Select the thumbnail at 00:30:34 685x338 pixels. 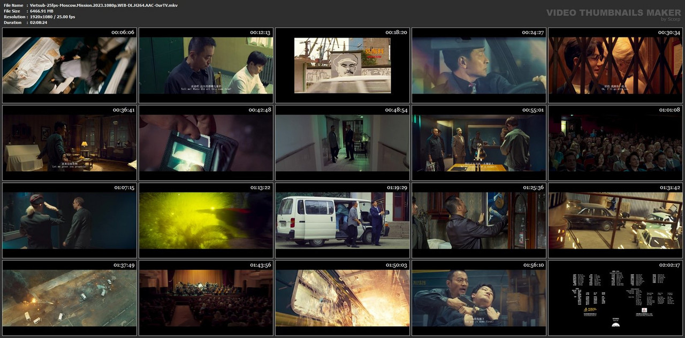(615, 65)
